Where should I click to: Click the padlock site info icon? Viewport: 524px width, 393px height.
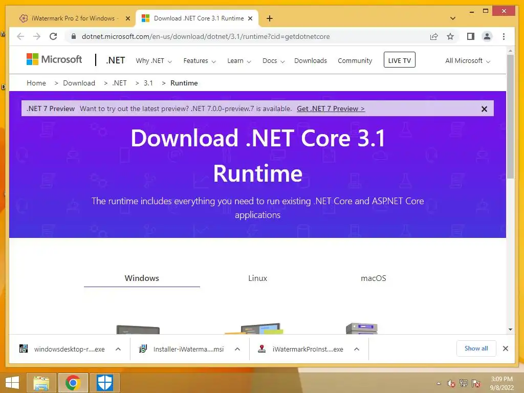click(x=74, y=36)
